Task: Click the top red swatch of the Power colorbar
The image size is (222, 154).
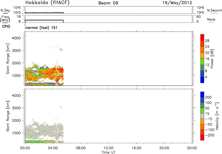Action: (x=202, y=37)
